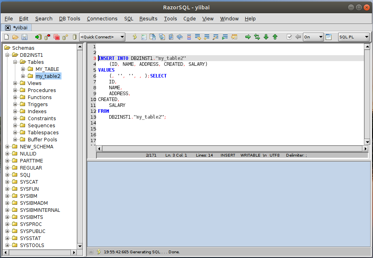Viewport: 373px width, 258px height.
Task: Open the DB Tools menu
Action: tap(69, 18)
